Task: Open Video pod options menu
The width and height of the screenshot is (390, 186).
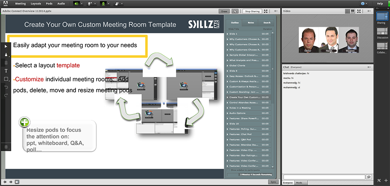Action: point(369,11)
